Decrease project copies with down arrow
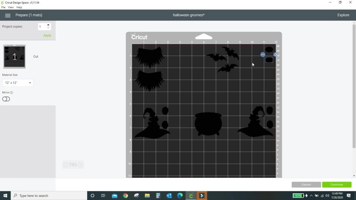This screenshot has height=200, width=356. [x=48, y=28]
